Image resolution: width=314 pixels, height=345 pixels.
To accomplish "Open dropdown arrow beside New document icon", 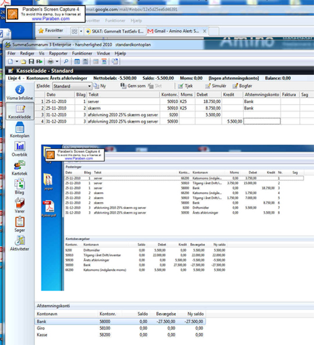I will point(17,62).
